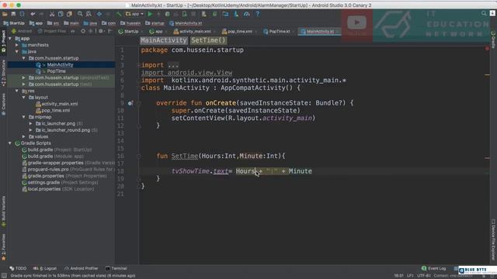Click the scroll-from-source target icon in Project panel

83,31
